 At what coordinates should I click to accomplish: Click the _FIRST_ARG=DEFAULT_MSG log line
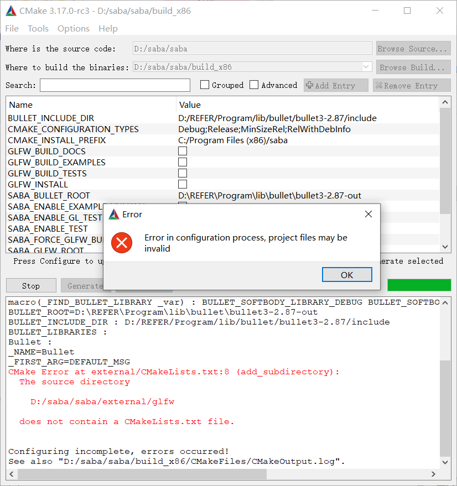click(x=69, y=362)
